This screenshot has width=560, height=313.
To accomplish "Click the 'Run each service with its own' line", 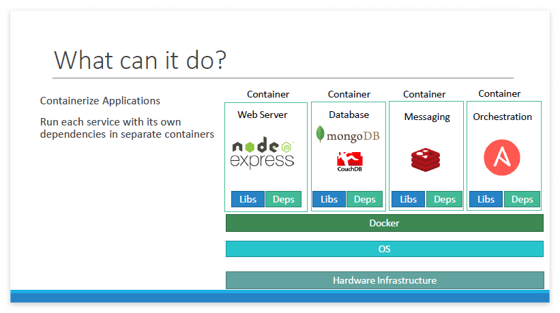I will [110, 121].
